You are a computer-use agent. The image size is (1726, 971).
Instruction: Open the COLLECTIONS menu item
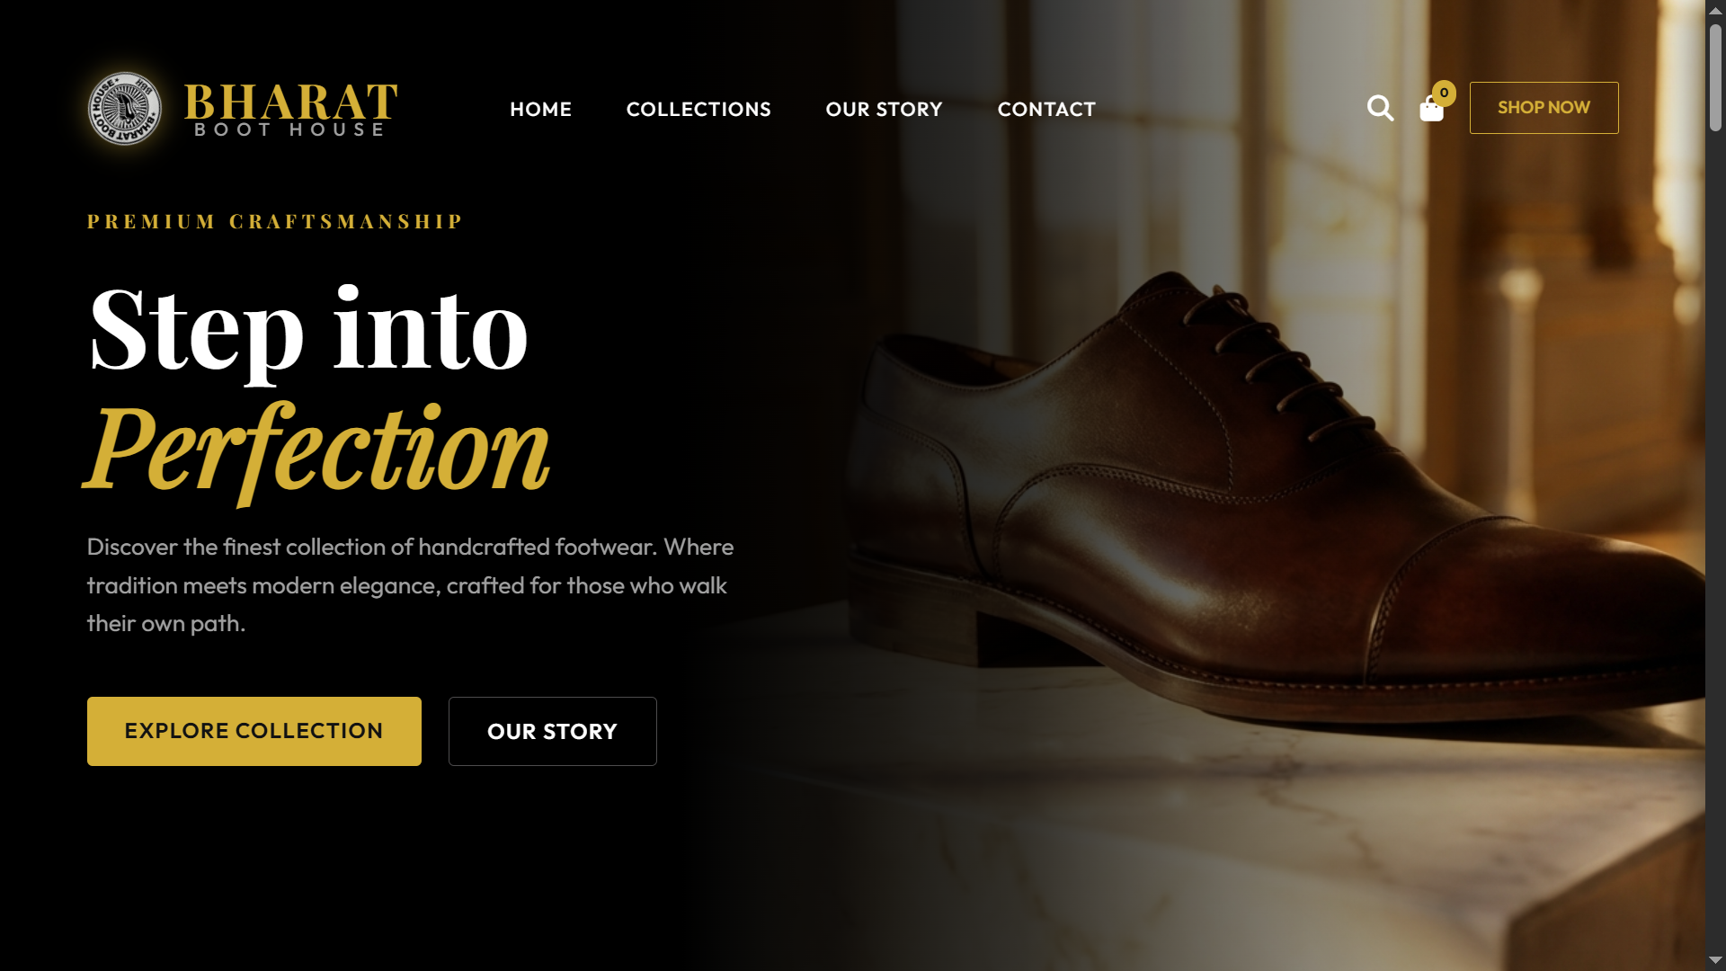tap(698, 109)
